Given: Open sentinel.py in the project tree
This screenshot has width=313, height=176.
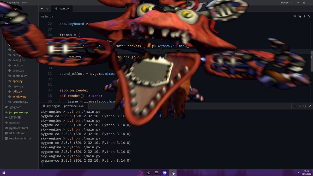Looking at the screenshot, I should pyautogui.click(x=19, y=76).
